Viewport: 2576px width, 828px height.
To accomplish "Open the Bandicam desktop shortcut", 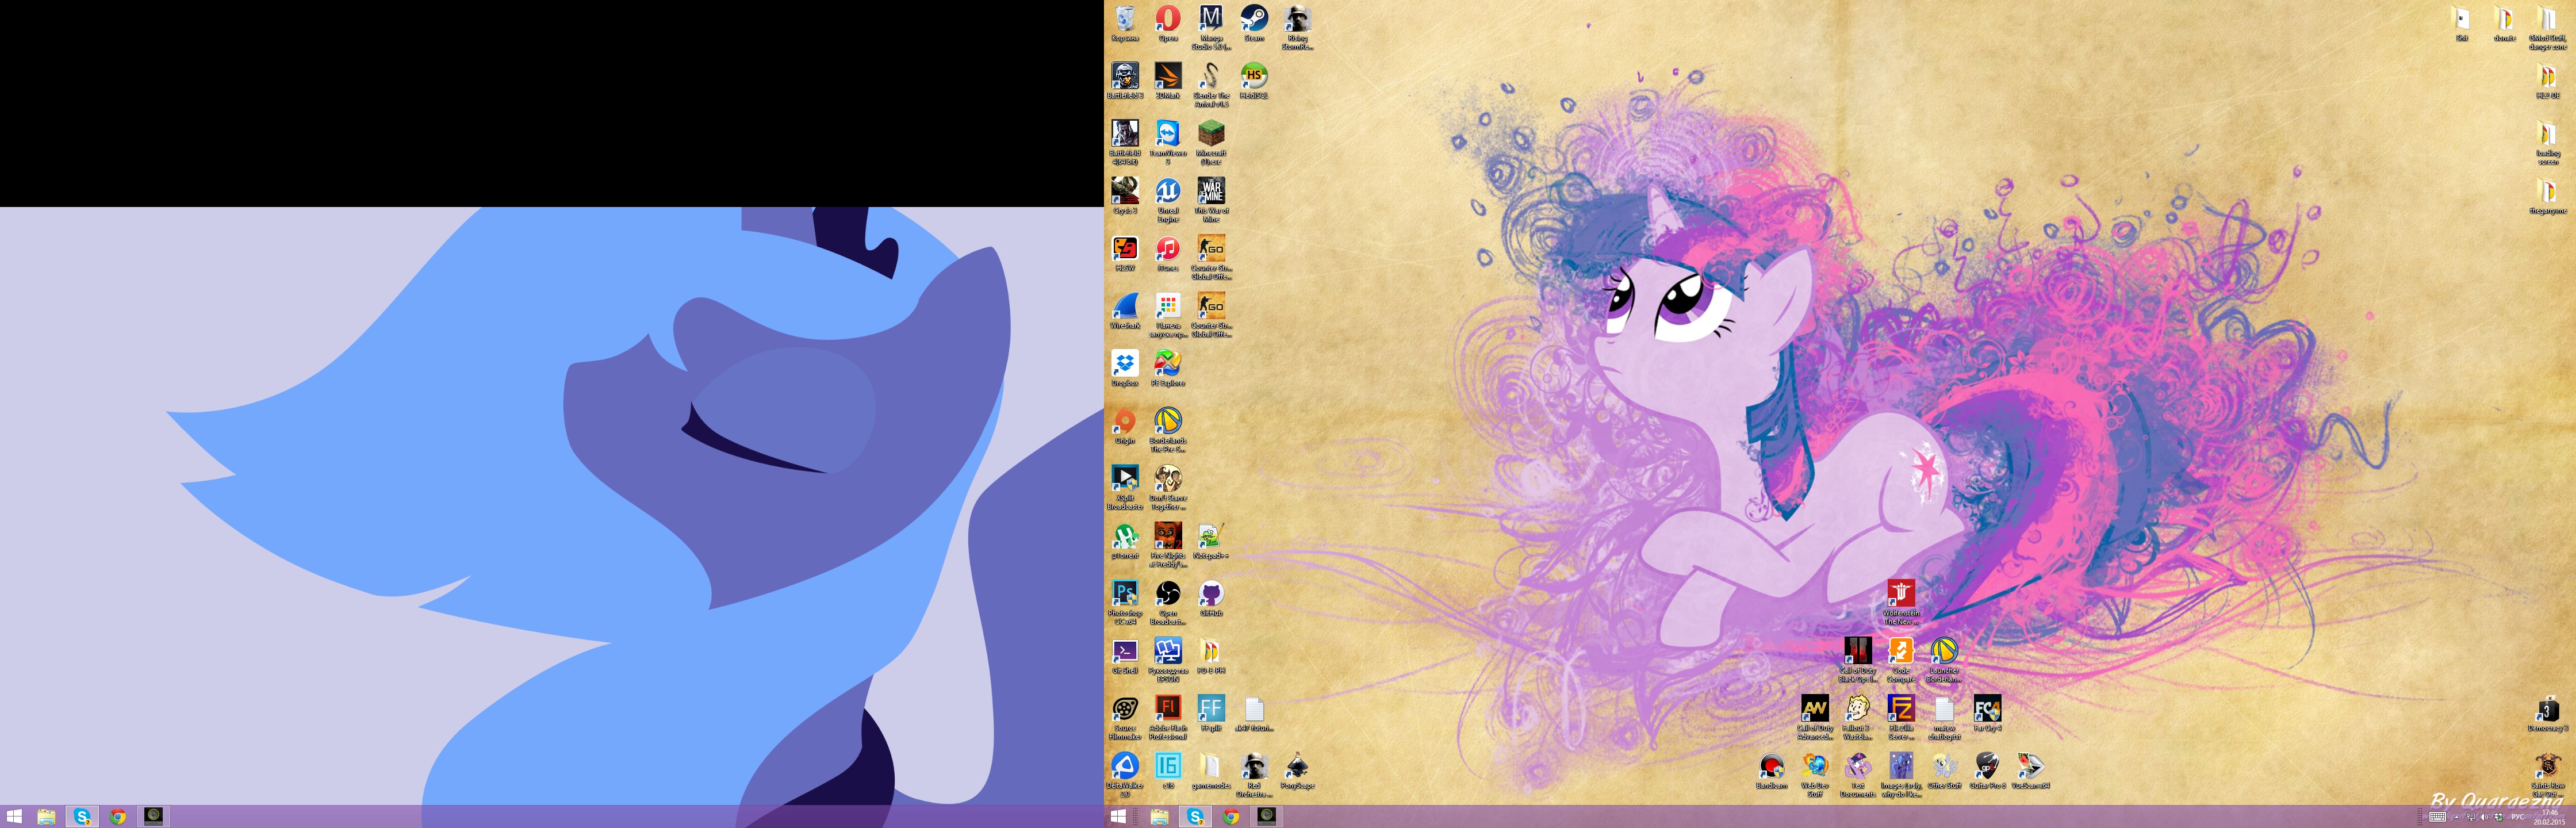I will pos(1771,767).
